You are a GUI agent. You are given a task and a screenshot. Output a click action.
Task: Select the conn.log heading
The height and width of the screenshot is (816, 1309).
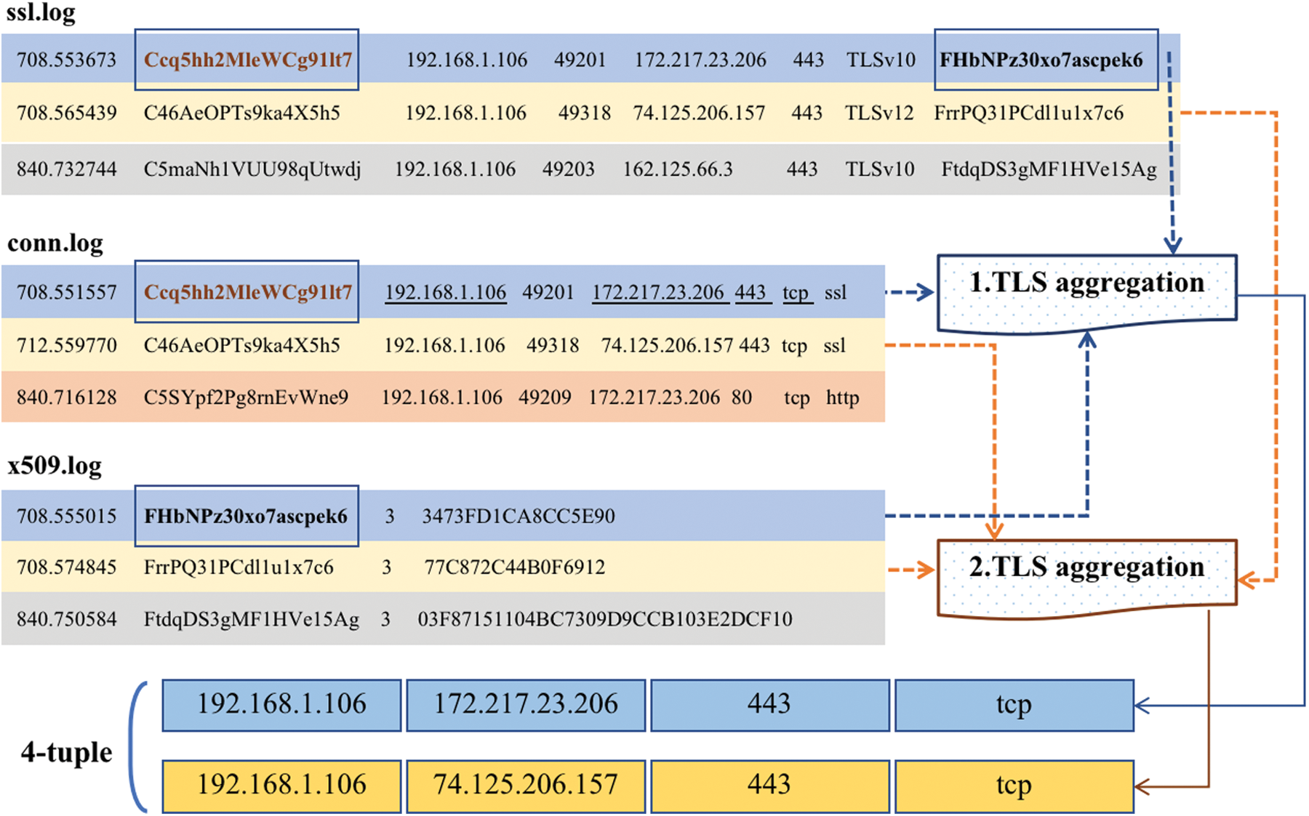55,243
